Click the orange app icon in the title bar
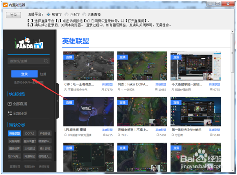Screen dimensions: 237x175 click(5, 5)
